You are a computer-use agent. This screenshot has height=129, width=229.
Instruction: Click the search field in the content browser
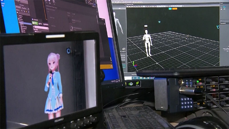tap(42, 28)
